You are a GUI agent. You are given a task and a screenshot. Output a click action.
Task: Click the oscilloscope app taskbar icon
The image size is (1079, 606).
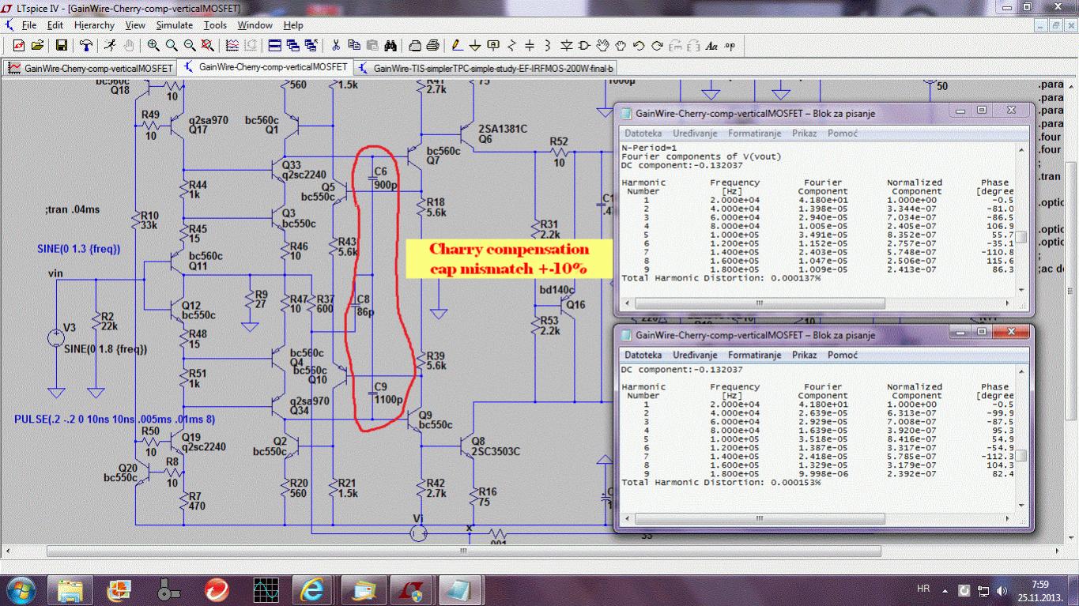[266, 589]
